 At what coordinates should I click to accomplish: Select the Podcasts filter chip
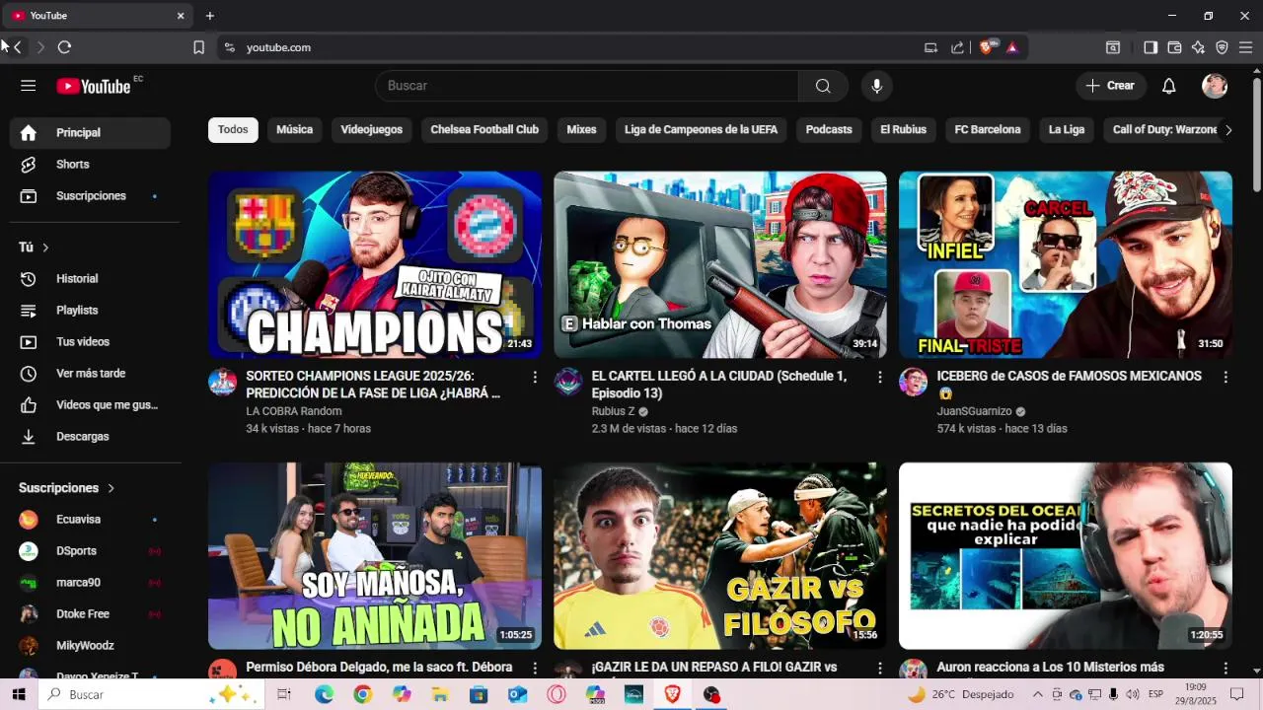pyautogui.click(x=829, y=130)
